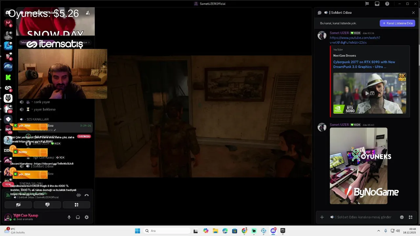Open the blue Kitana server icon
Screen dimensions: 420x236
[x=8, y=67]
